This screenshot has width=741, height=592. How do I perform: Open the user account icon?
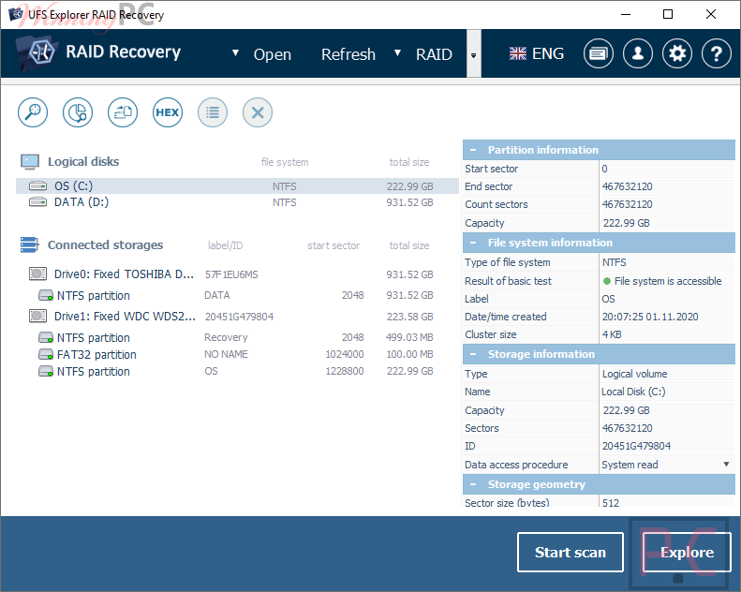(638, 53)
